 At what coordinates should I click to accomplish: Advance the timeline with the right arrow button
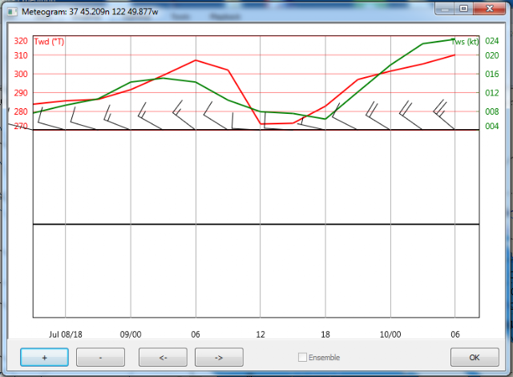point(219,357)
